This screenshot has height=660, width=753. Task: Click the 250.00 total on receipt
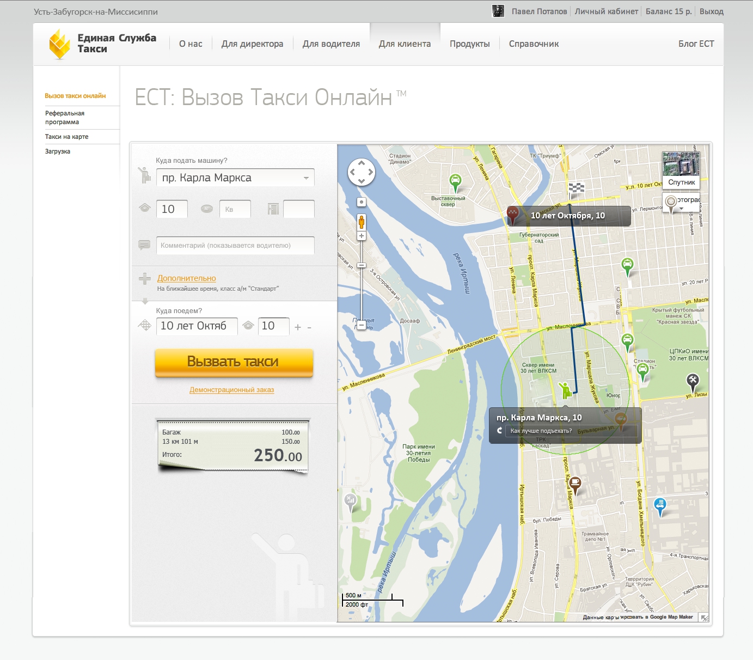point(278,455)
